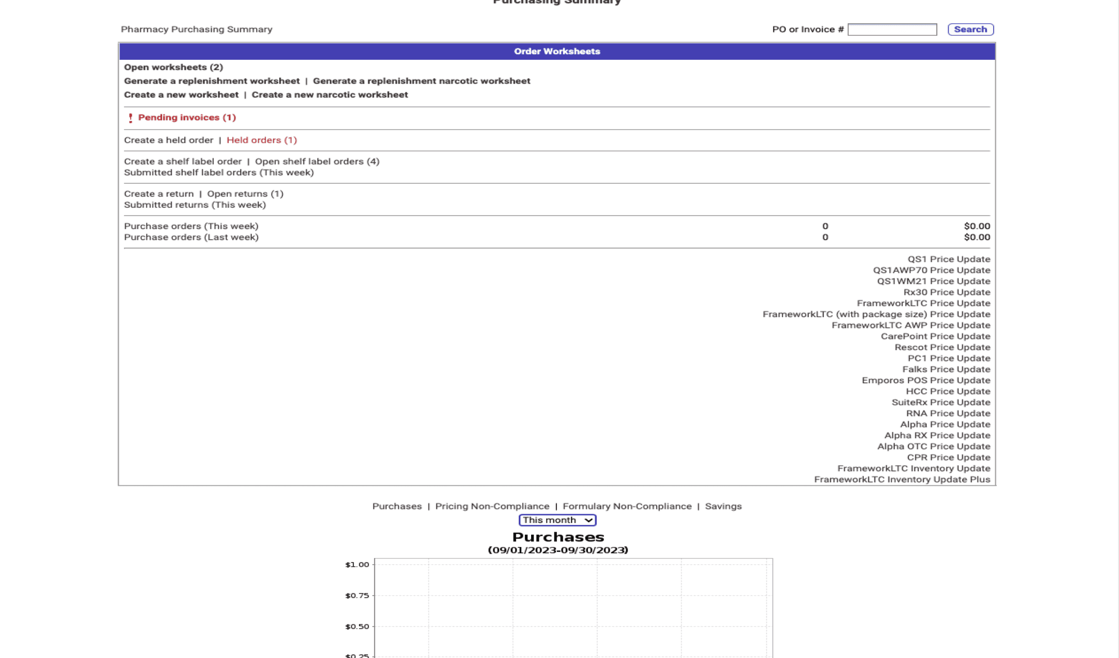1119x658 pixels.
Task: View Held orders (1)
Action: click(x=262, y=140)
